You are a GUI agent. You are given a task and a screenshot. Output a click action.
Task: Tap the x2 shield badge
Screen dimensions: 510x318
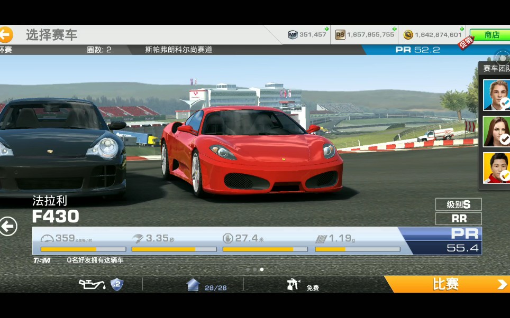(117, 285)
